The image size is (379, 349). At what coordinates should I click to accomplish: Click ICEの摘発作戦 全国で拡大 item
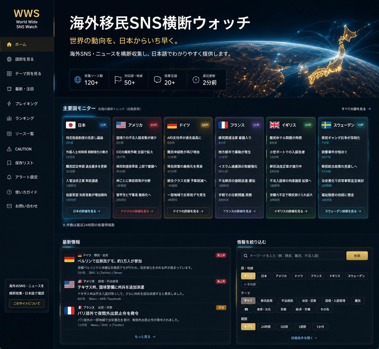135,152
